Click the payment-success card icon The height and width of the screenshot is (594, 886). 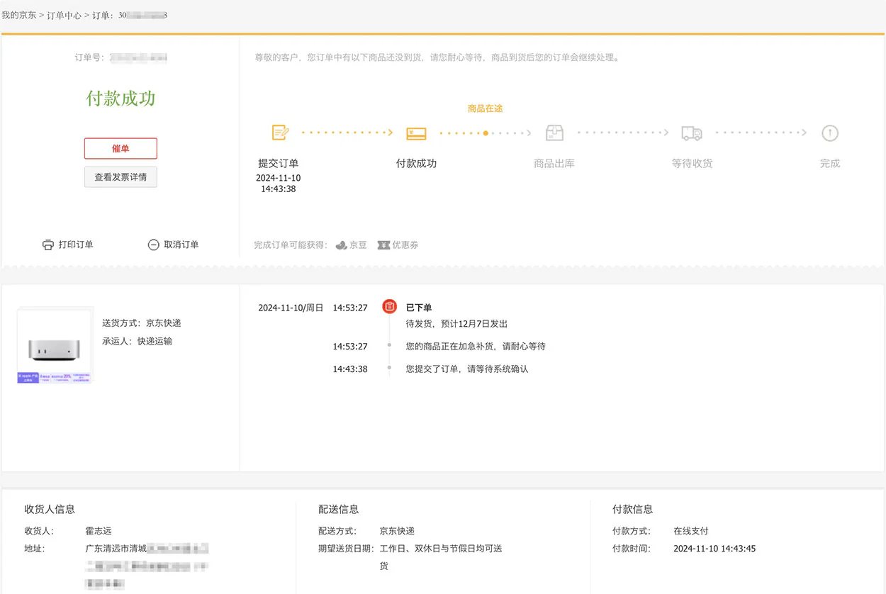click(x=416, y=133)
